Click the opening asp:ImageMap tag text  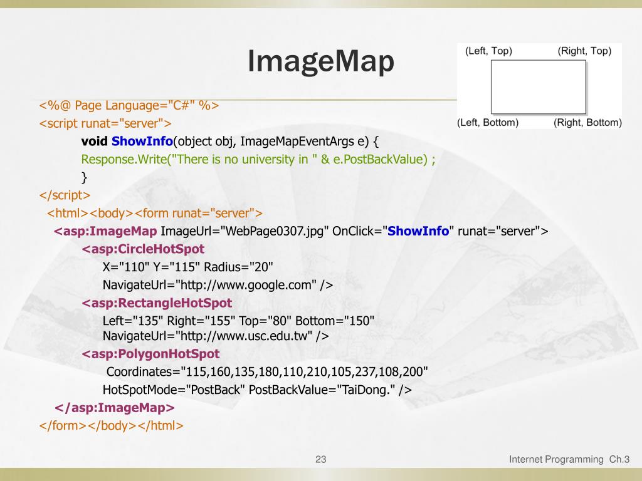pyautogui.click(x=105, y=231)
